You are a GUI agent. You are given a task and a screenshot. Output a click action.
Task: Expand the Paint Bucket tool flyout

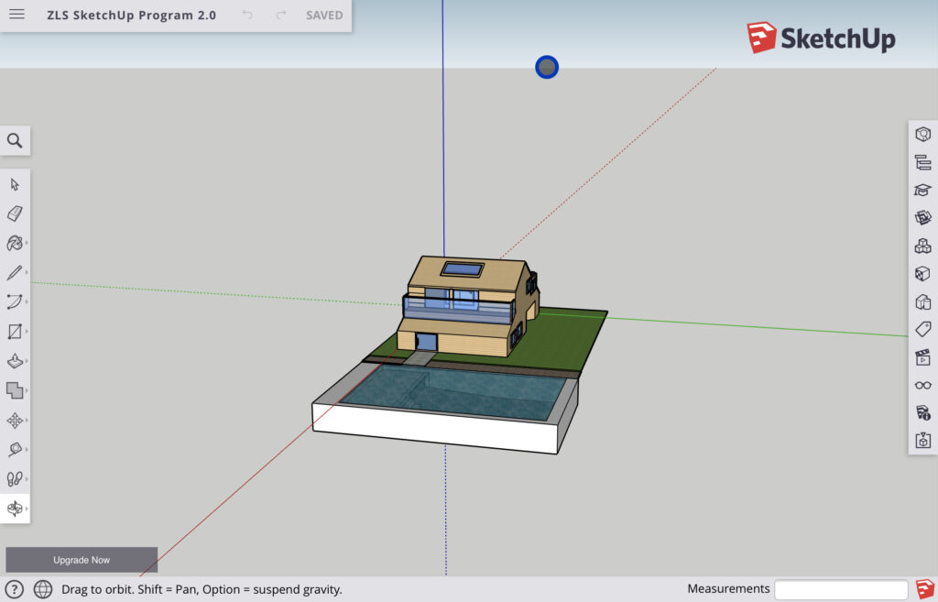(x=27, y=244)
